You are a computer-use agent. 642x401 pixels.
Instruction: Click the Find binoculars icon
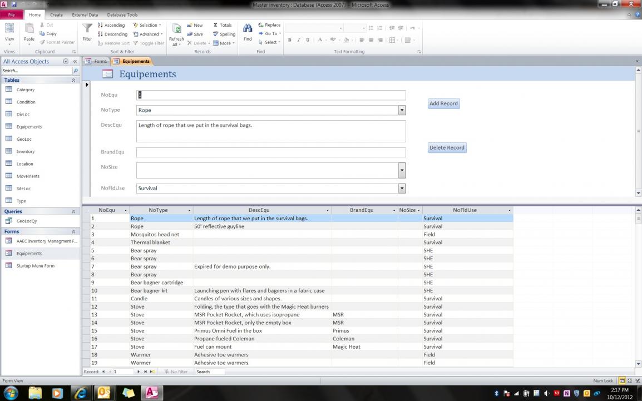pyautogui.click(x=248, y=29)
